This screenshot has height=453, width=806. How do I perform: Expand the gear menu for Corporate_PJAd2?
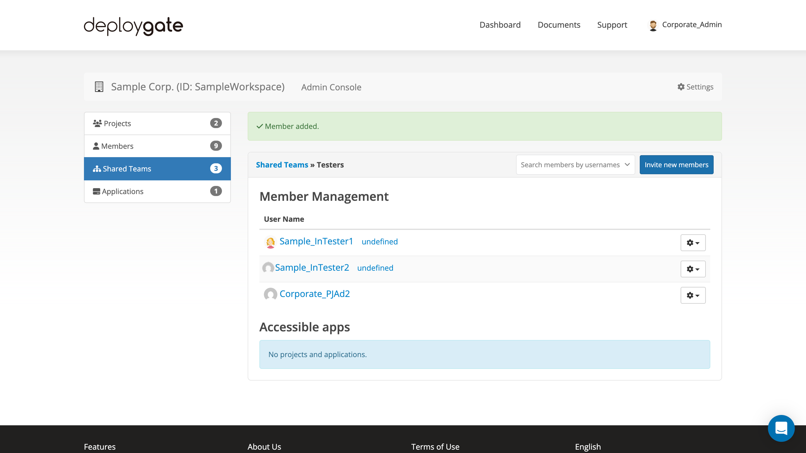click(x=693, y=295)
